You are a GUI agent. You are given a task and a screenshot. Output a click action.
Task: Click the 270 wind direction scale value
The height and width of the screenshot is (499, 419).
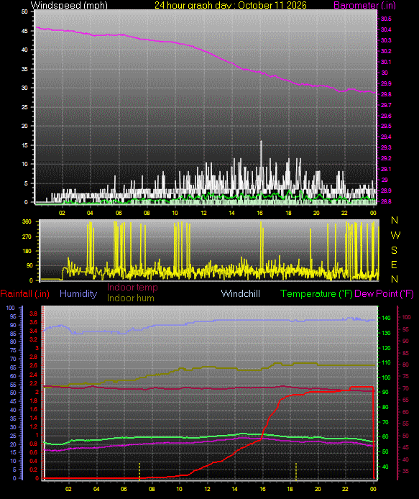[27, 237]
